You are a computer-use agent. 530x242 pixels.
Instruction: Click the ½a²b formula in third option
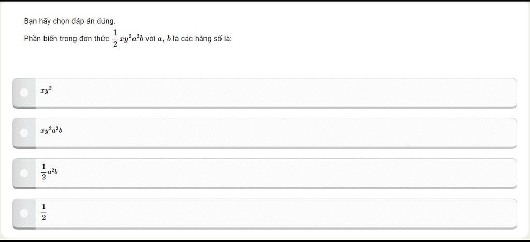point(49,172)
